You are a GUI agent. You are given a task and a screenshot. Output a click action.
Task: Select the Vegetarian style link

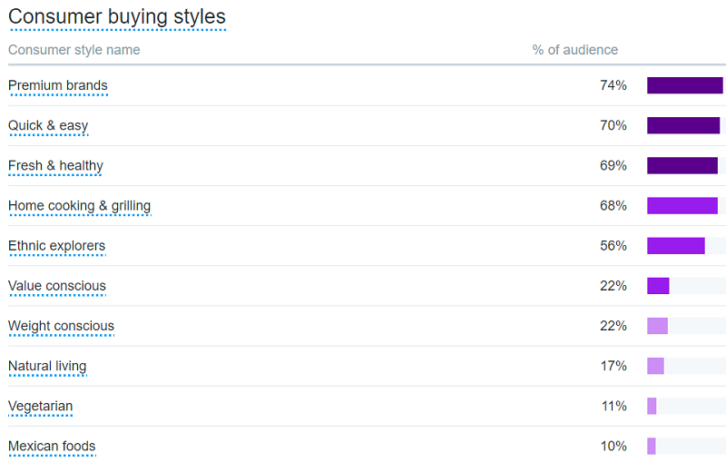click(x=40, y=406)
